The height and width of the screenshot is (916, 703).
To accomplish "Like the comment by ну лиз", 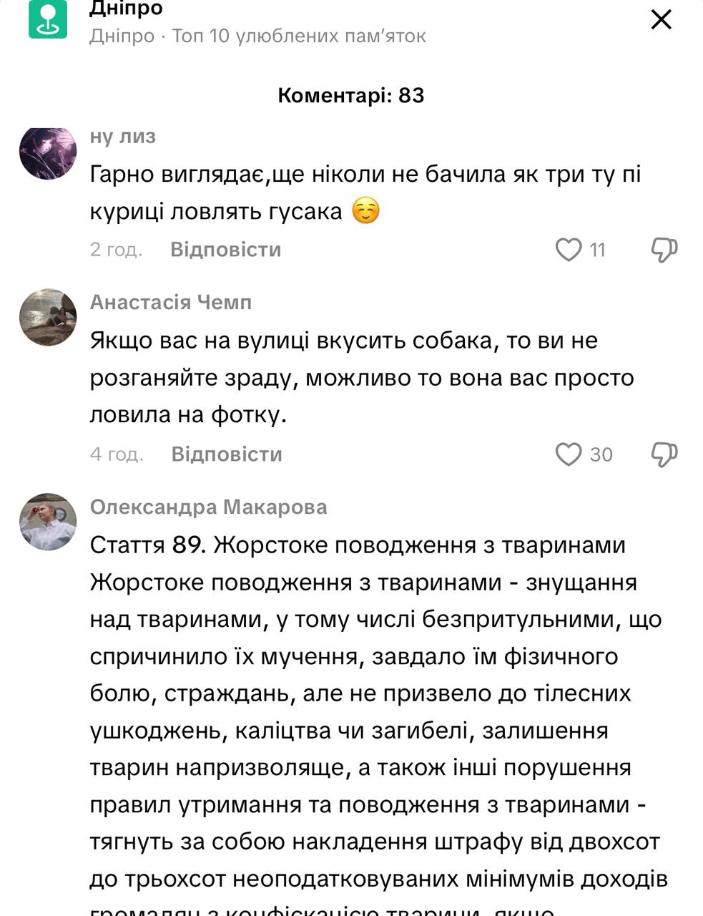I will (x=569, y=250).
